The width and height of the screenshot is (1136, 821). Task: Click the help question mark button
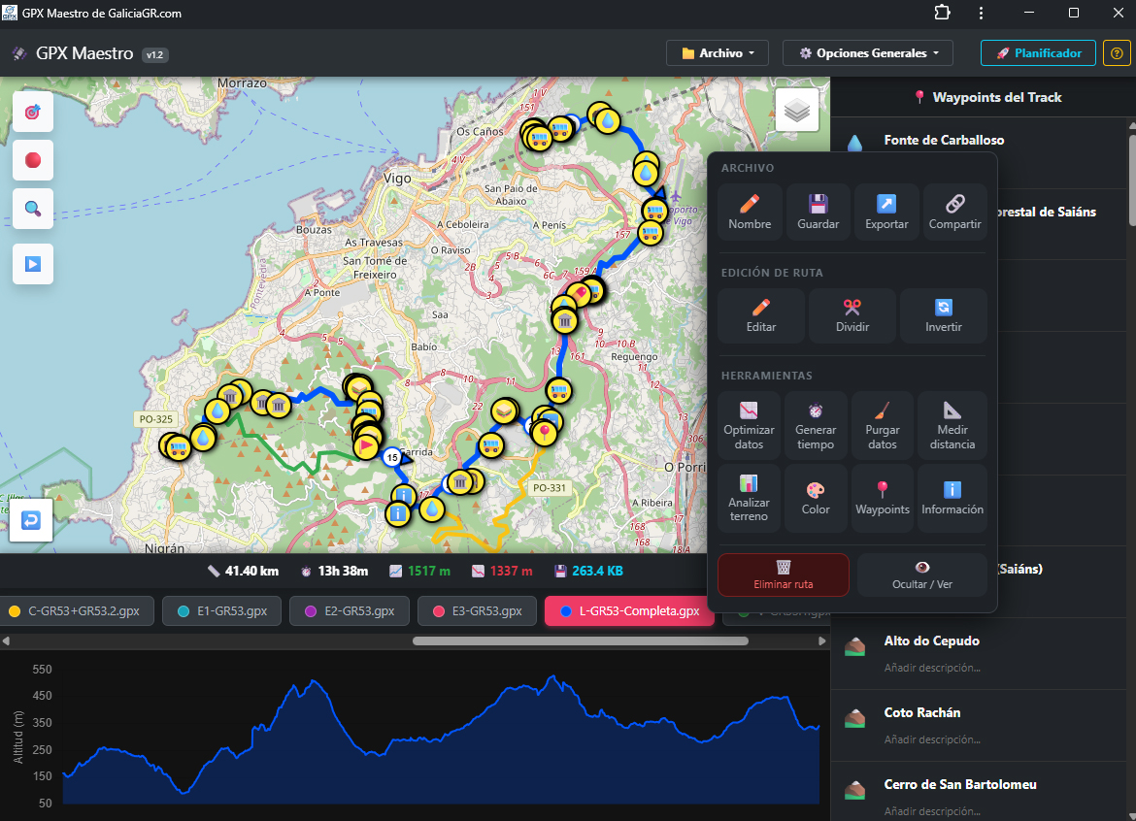pyautogui.click(x=1117, y=52)
